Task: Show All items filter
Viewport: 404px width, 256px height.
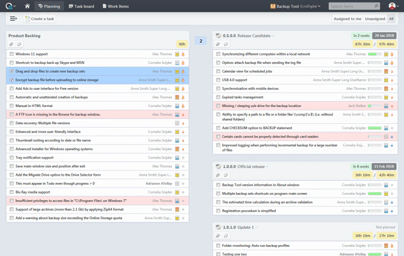Action: tap(391, 19)
